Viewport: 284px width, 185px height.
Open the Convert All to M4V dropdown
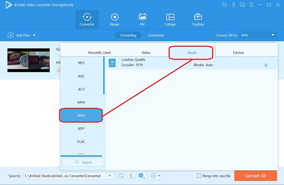tap(258, 35)
